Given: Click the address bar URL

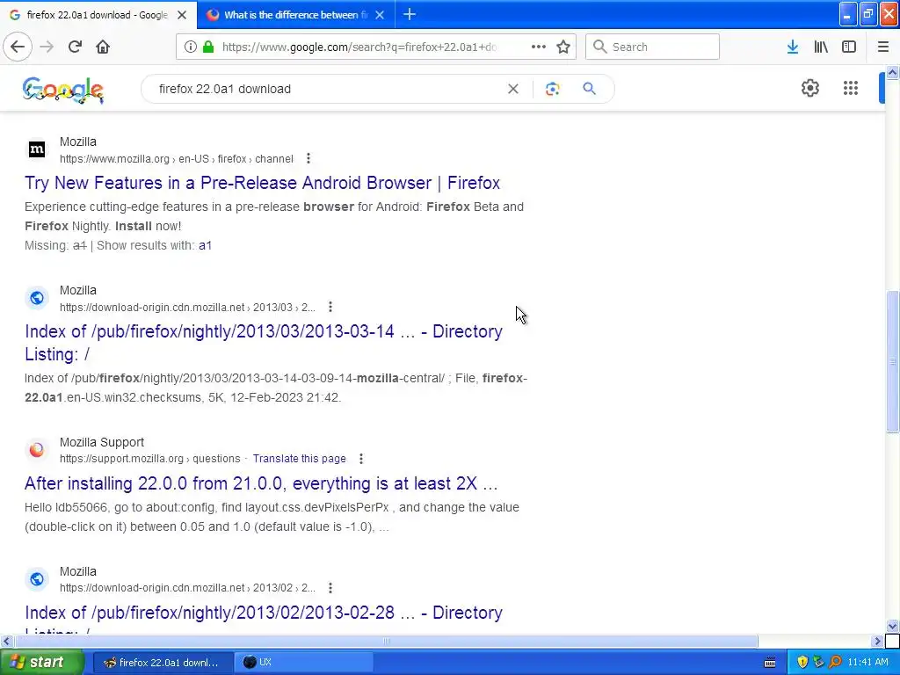Looking at the screenshot, I should 359,47.
